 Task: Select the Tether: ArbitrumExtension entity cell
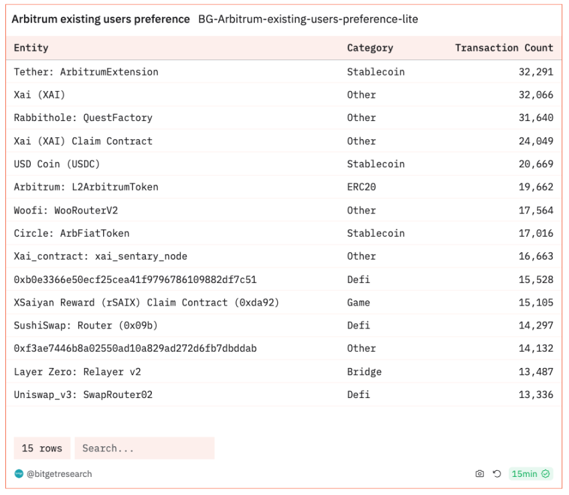[x=86, y=72]
